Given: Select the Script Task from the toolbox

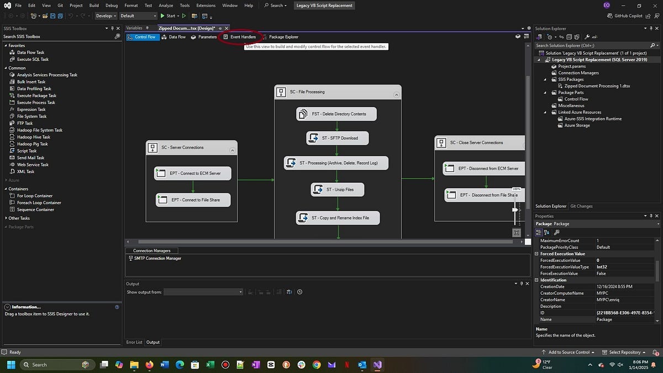Looking at the screenshot, I should pos(27,150).
